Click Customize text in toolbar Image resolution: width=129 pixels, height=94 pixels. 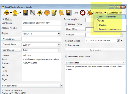pyautogui.click(x=116, y=13)
